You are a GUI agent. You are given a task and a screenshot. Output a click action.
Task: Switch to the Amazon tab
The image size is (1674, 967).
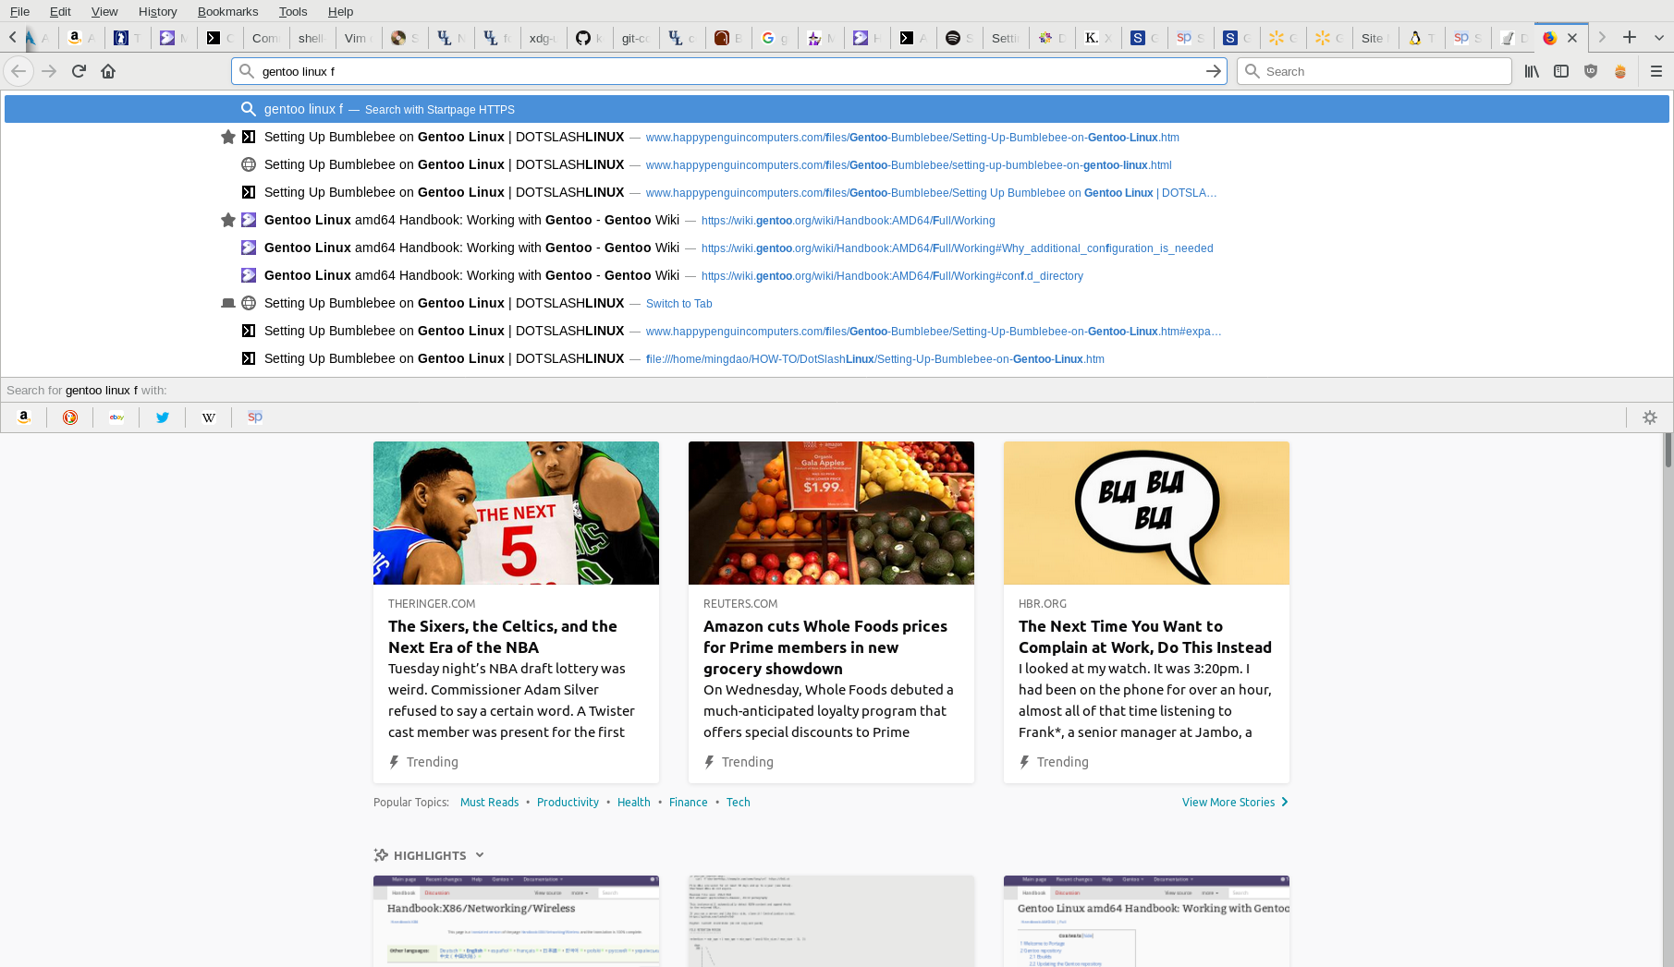[80, 38]
